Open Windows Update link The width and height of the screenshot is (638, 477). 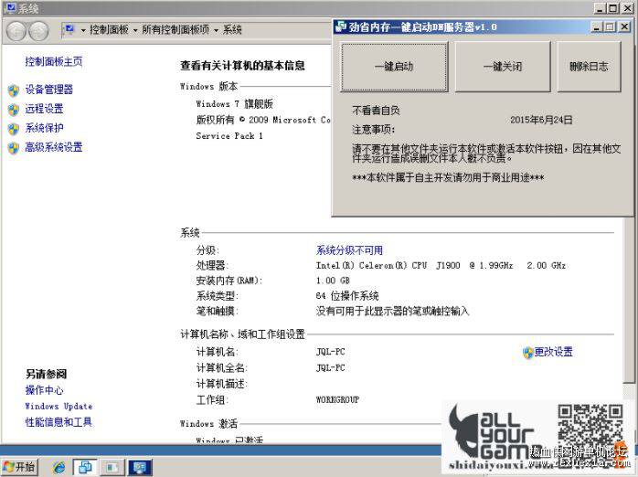pos(58,406)
